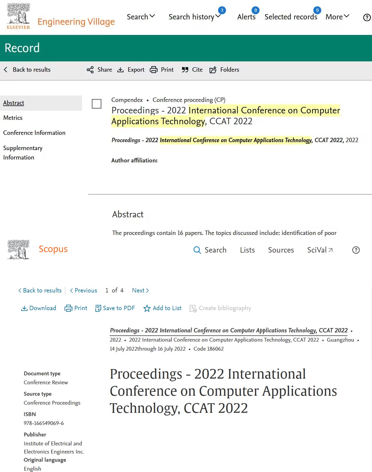Click the Back to results left arrow icon

6,70
